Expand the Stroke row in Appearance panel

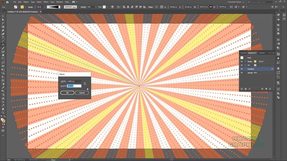(245, 62)
